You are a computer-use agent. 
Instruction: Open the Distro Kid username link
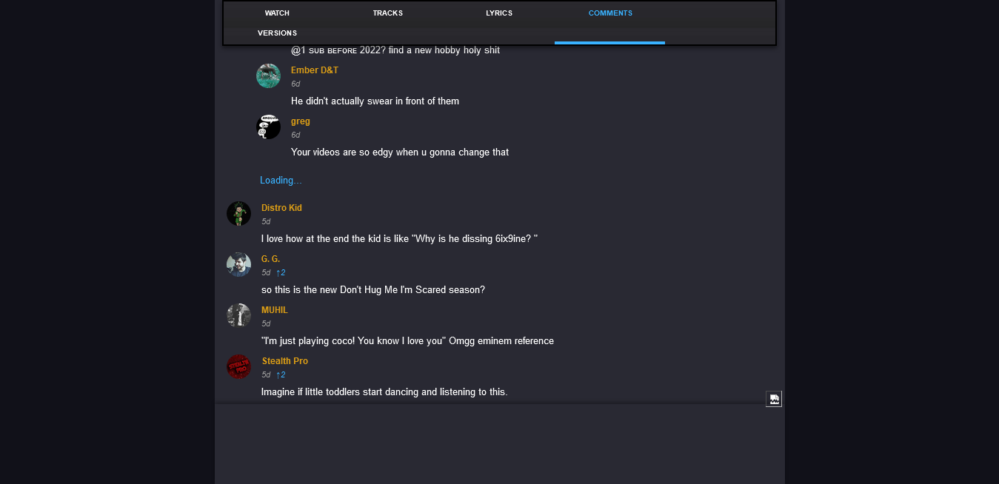(281, 208)
